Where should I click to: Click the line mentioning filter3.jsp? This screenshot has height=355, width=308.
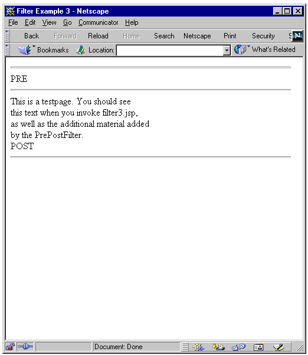tap(74, 113)
